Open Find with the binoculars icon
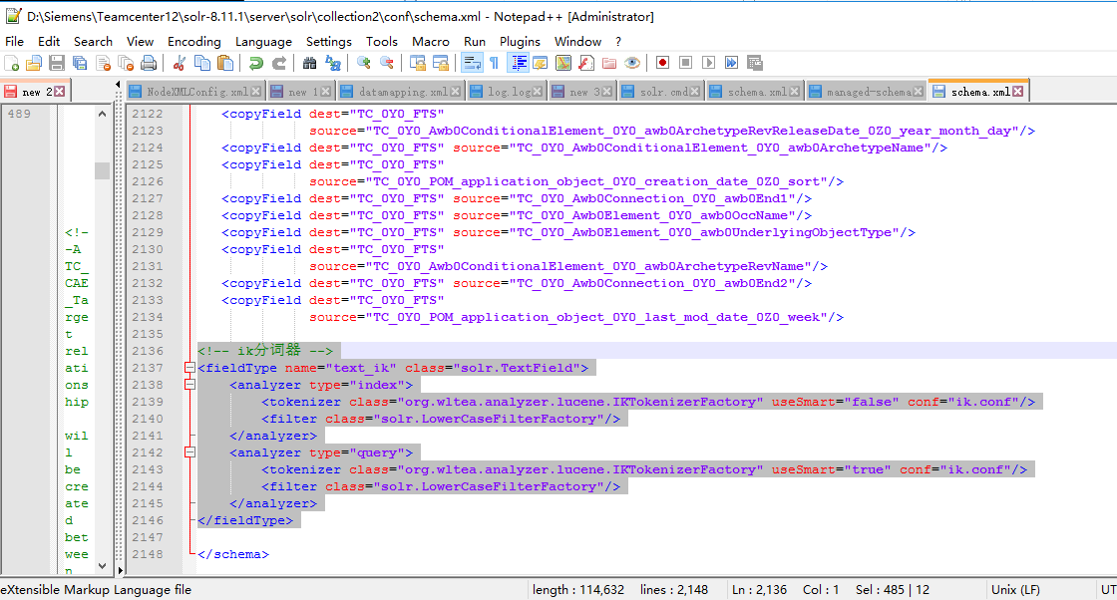The height and width of the screenshot is (600, 1117). point(309,64)
